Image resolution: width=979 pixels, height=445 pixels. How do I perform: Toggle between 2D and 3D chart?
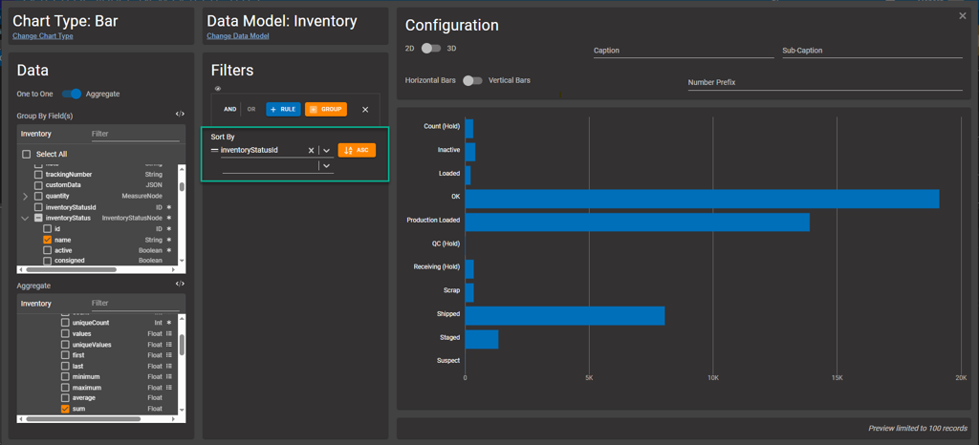coord(431,48)
